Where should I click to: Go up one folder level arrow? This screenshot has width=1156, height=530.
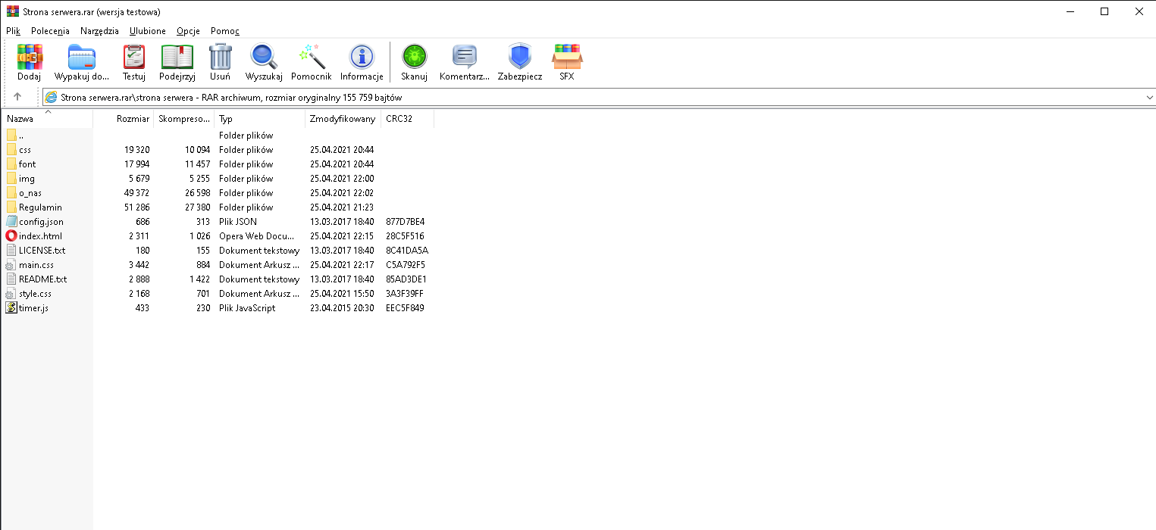pyautogui.click(x=17, y=97)
